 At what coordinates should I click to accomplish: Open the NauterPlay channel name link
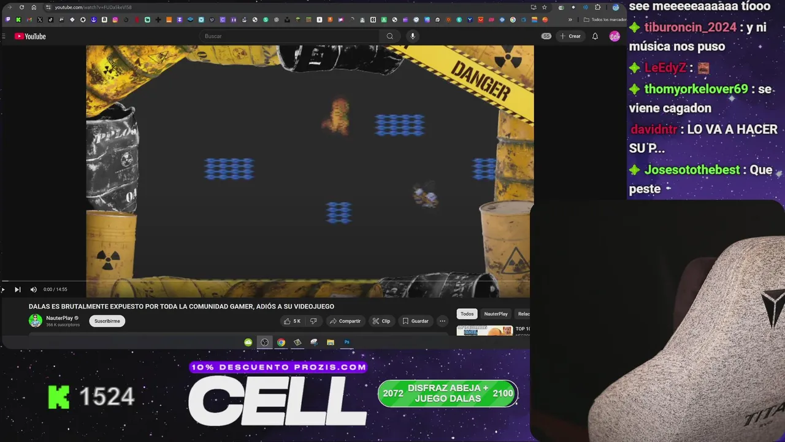(59, 318)
